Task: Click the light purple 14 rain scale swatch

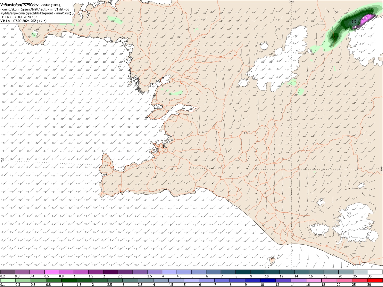Action: point(299,280)
